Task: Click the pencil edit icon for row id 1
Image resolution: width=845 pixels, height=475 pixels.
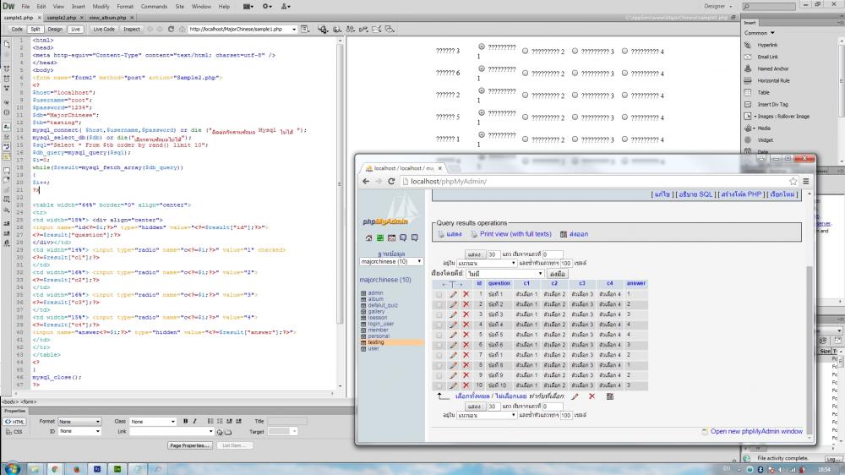Action: (x=453, y=294)
